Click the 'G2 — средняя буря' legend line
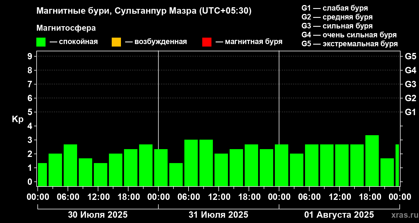This screenshot has width=419, height=223. pyautogui.click(x=337, y=17)
